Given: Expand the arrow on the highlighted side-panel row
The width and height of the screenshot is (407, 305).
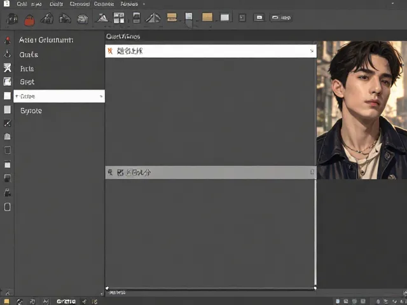Looking at the screenshot, I should pos(101,97).
